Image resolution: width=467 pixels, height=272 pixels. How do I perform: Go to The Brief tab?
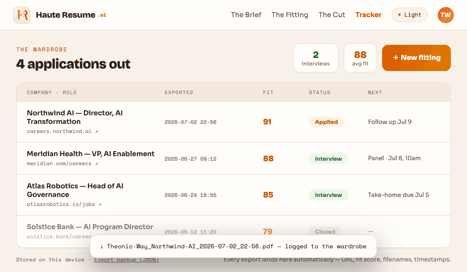(x=246, y=15)
